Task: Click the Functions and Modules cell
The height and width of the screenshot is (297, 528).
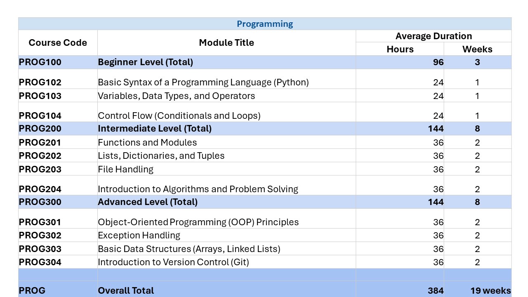Action: click(x=147, y=142)
